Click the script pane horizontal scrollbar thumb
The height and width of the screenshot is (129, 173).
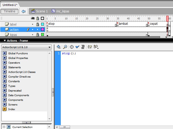[x=65, y=127]
